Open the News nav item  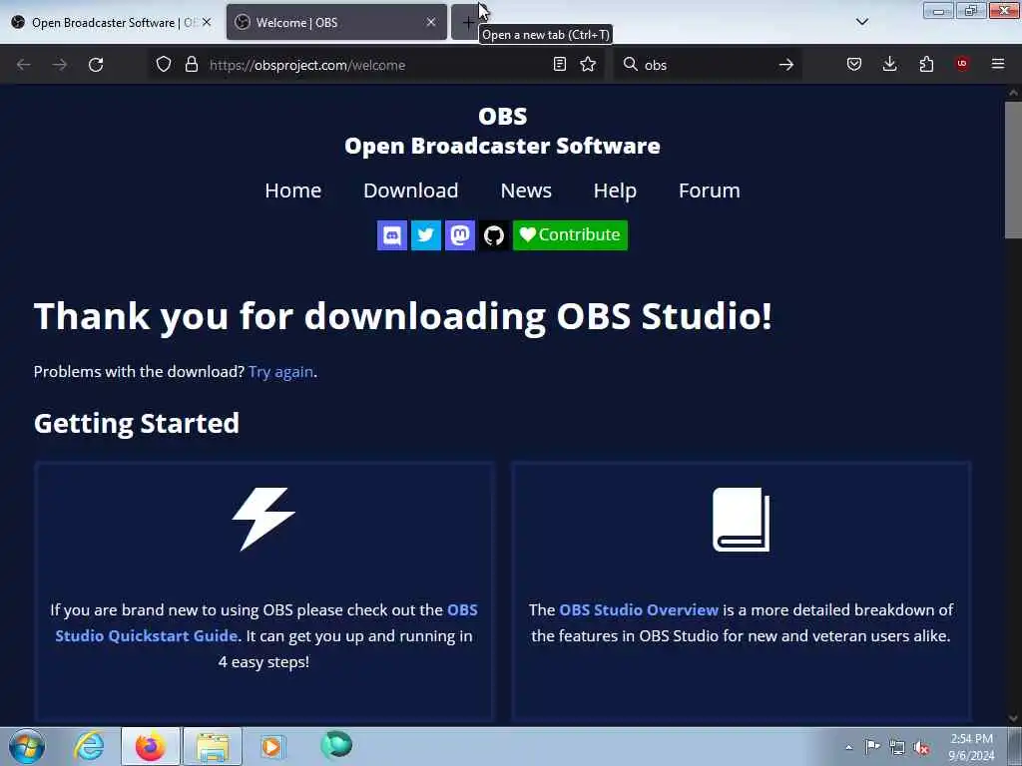pyautogui.click(x=526, y=191)
